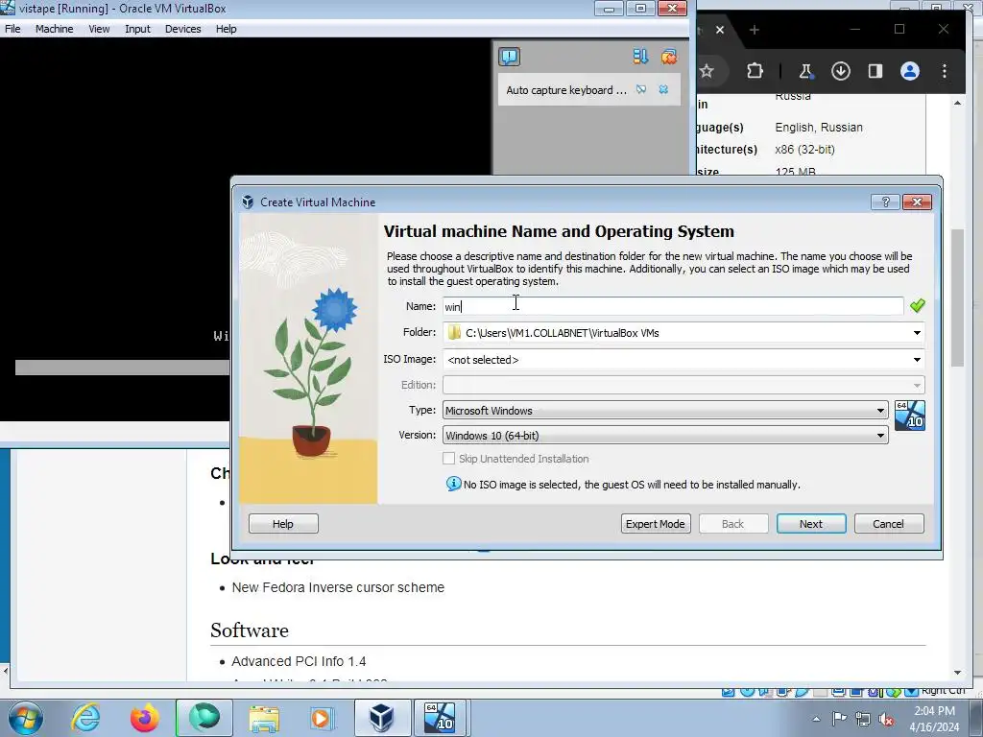The width and height of the screenshot is (983, 737).
Task: Open the disabled Edition dropdown
Action: (x=683, y=385)
